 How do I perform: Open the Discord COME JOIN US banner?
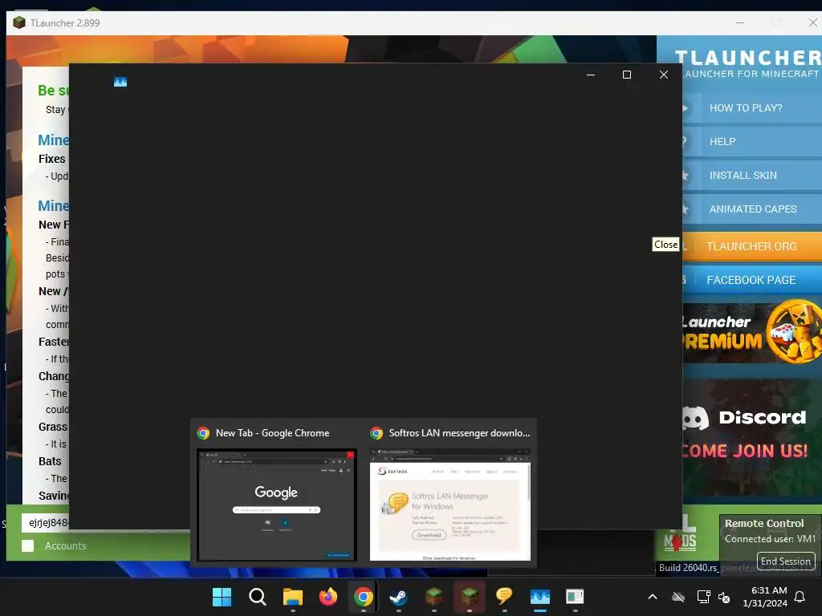[x=752, y=437]
